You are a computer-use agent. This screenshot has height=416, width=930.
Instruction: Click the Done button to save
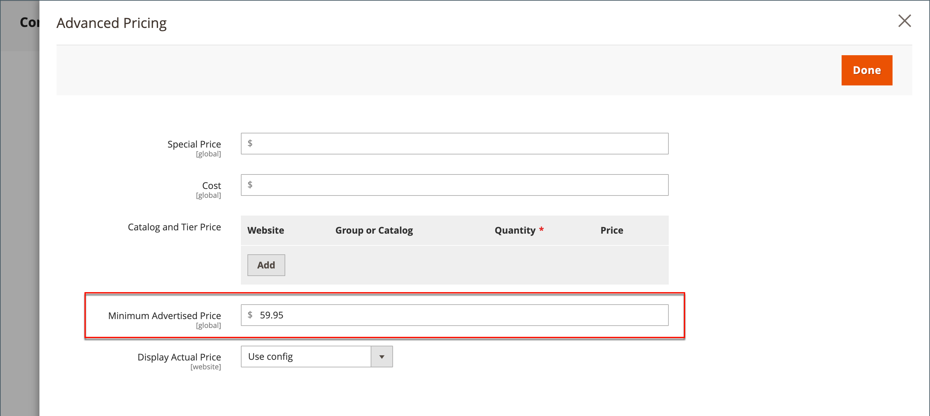[x=867, y=69]
